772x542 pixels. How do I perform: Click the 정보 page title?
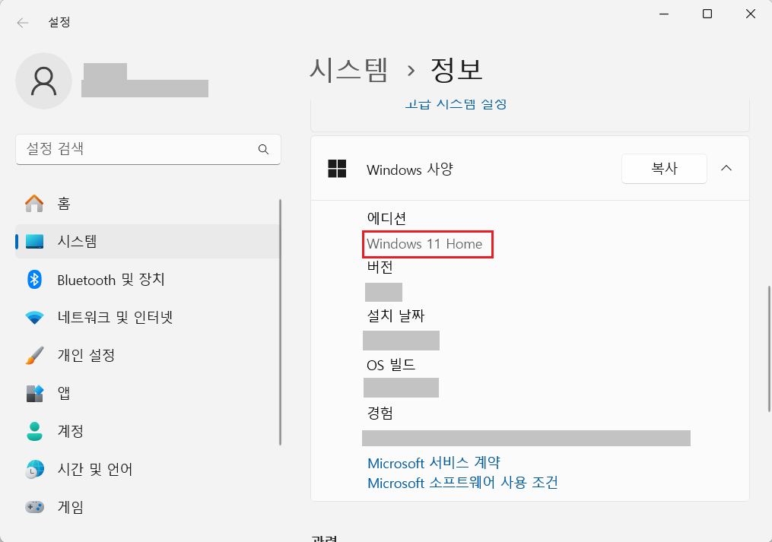pos(456,70)
